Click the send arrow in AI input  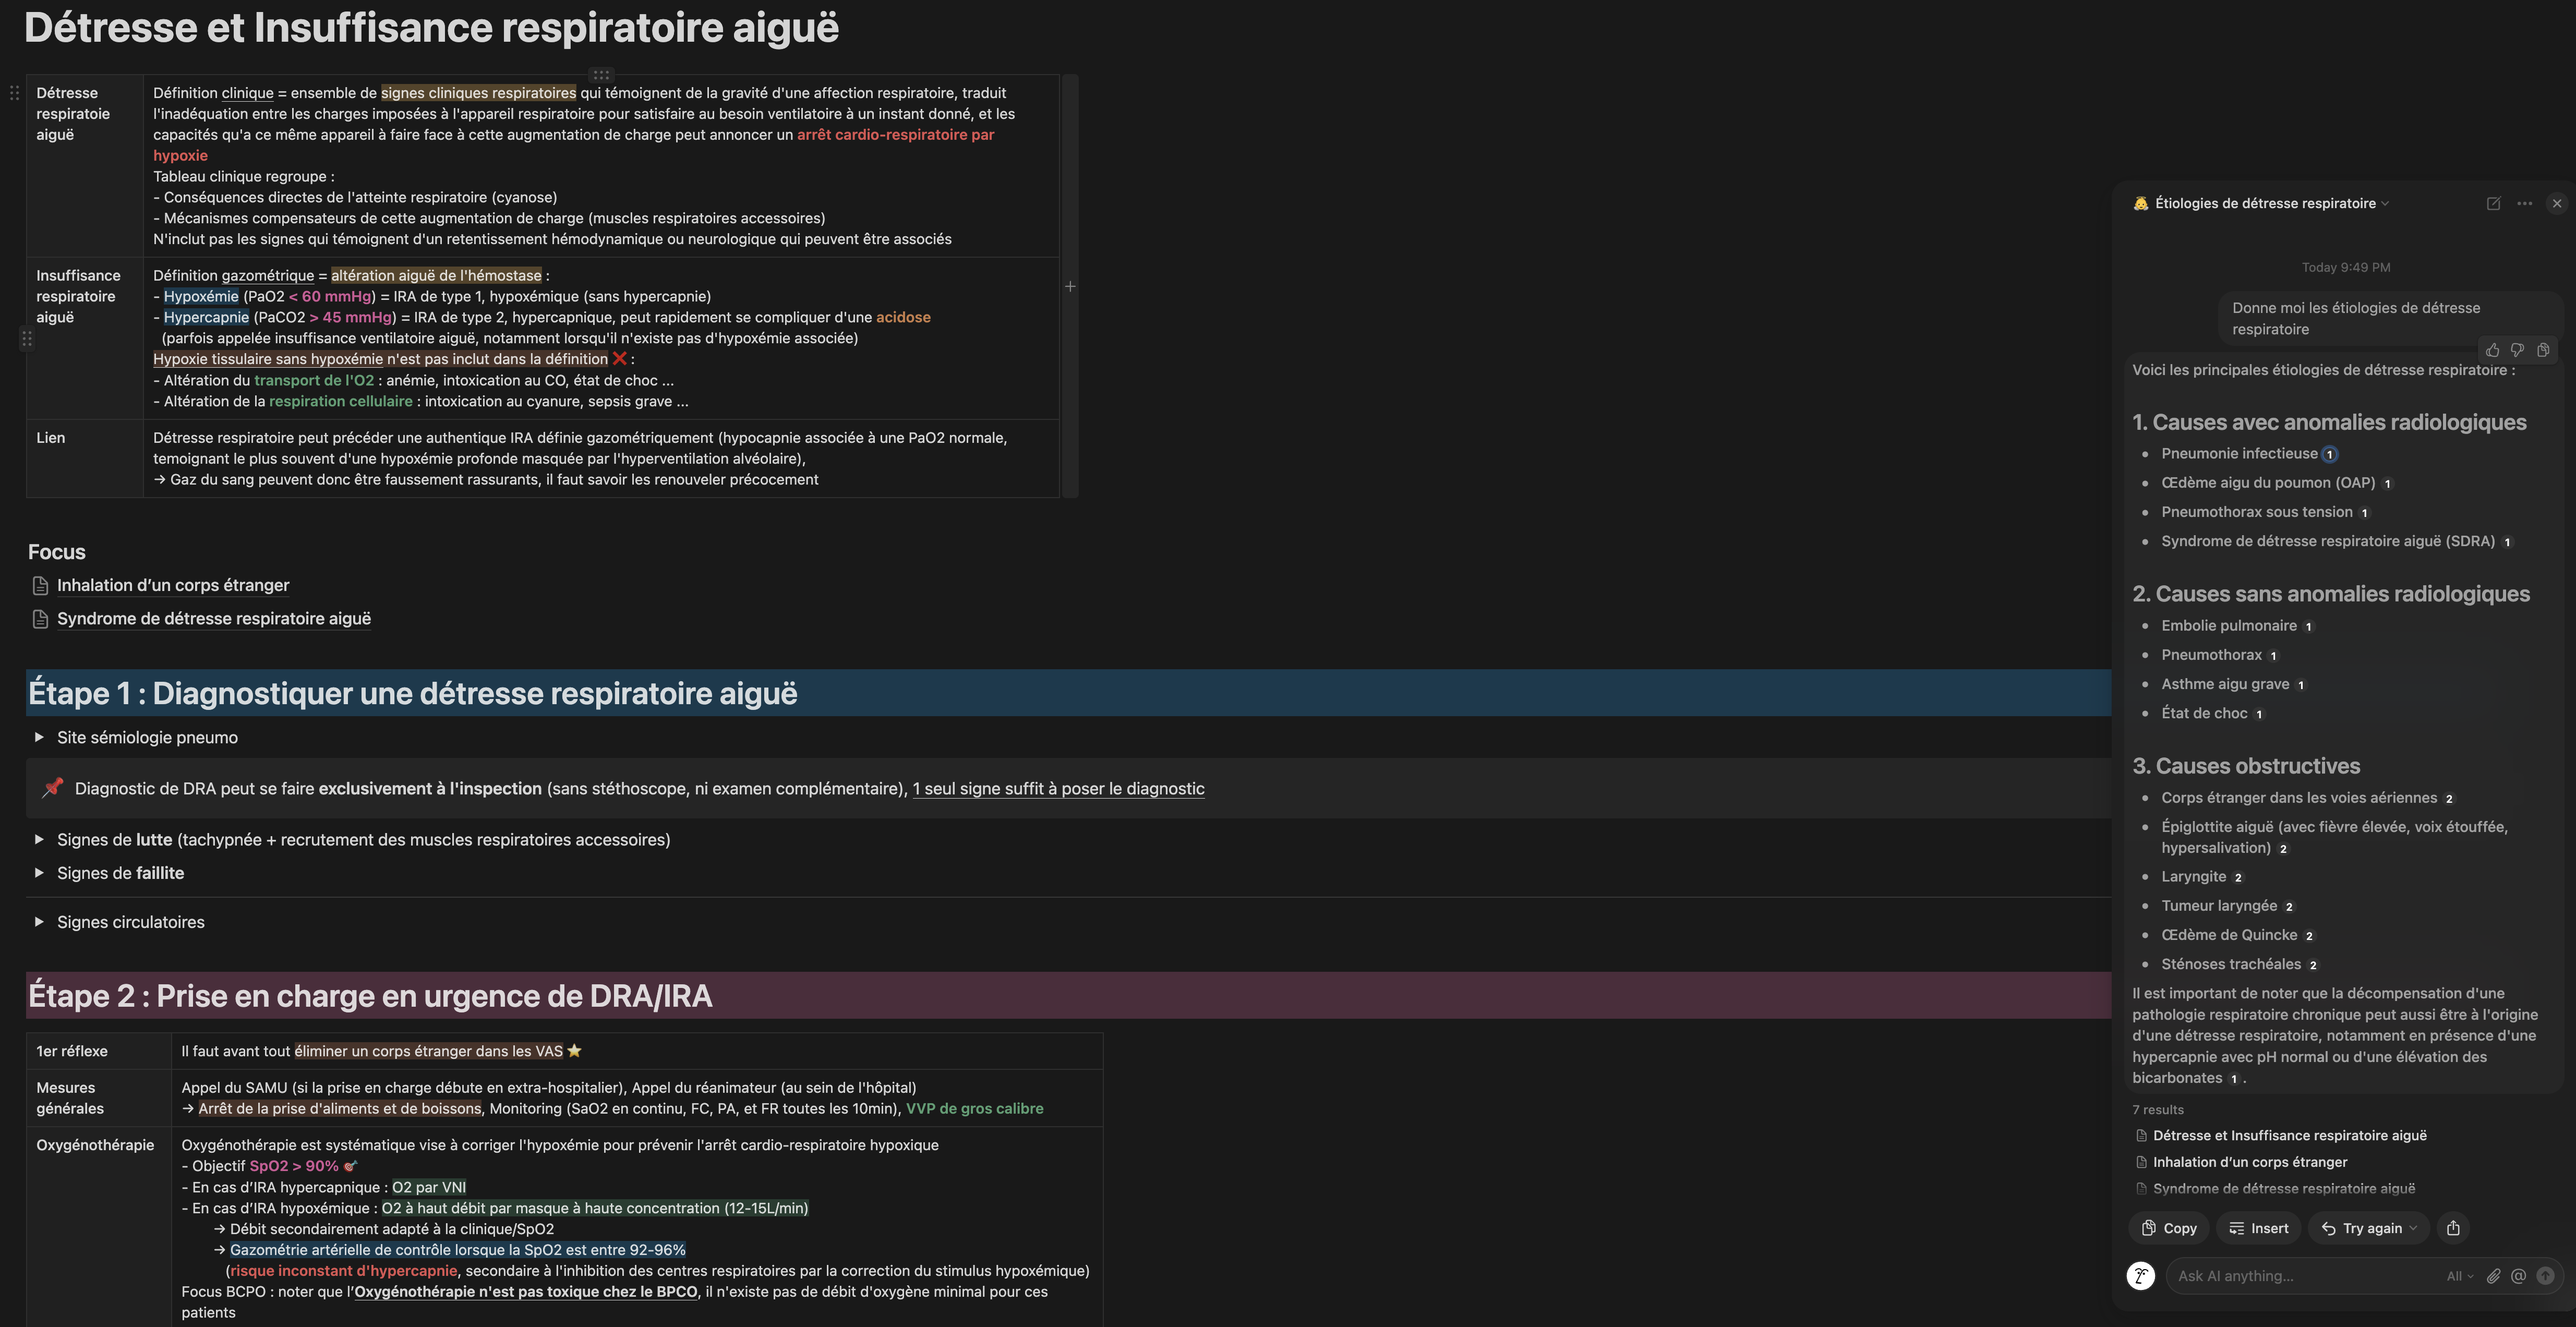(x=2545, y=1276)
